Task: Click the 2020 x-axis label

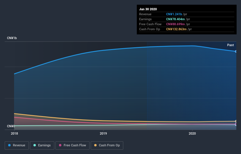Action: (x=192, y=133)
